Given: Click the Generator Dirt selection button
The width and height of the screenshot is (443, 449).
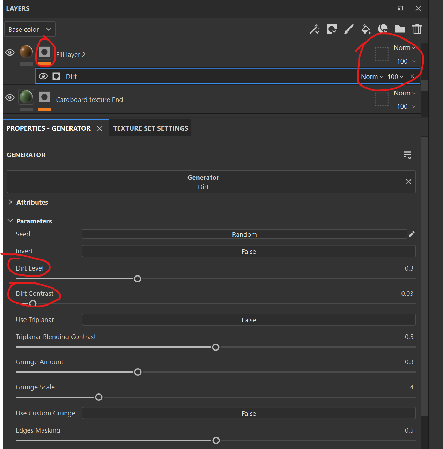Looking at the screenshot, I should point(211,182).
